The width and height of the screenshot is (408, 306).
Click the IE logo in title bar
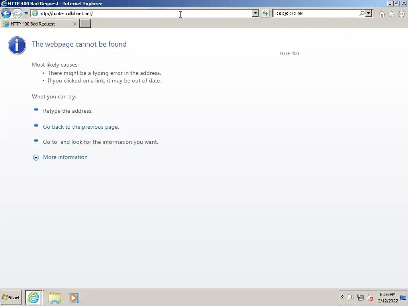[4, 3]
